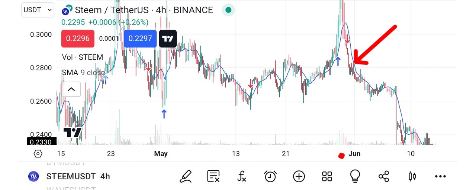Tap the ideas lightbulb icon
This screenshot has height=190, width=476.
[x=355, y=176]
